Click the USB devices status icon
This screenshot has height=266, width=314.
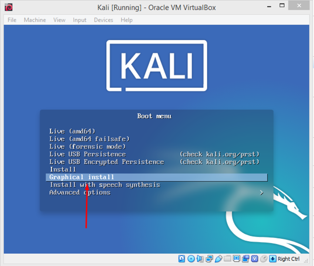coord(219,259)
